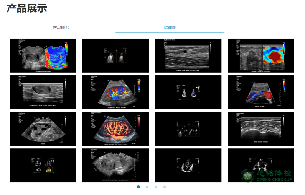
Task: Open the four-panel 3D cardiac image
Action: pos(43,166)
